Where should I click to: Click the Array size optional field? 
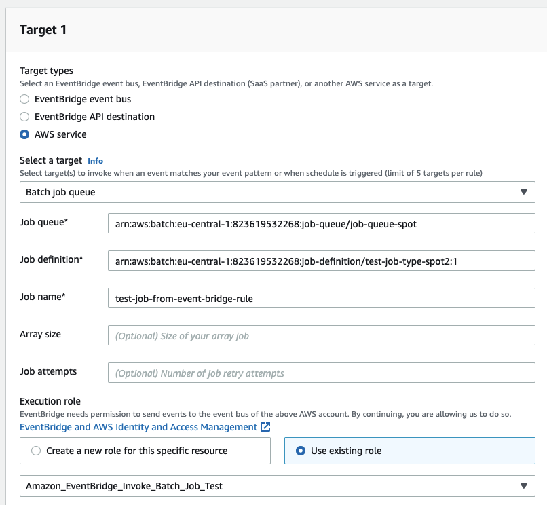321,335
